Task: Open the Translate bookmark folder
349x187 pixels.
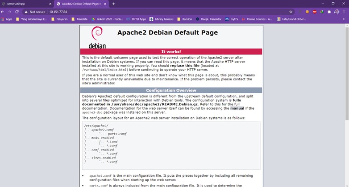Action: coord(79,19)
